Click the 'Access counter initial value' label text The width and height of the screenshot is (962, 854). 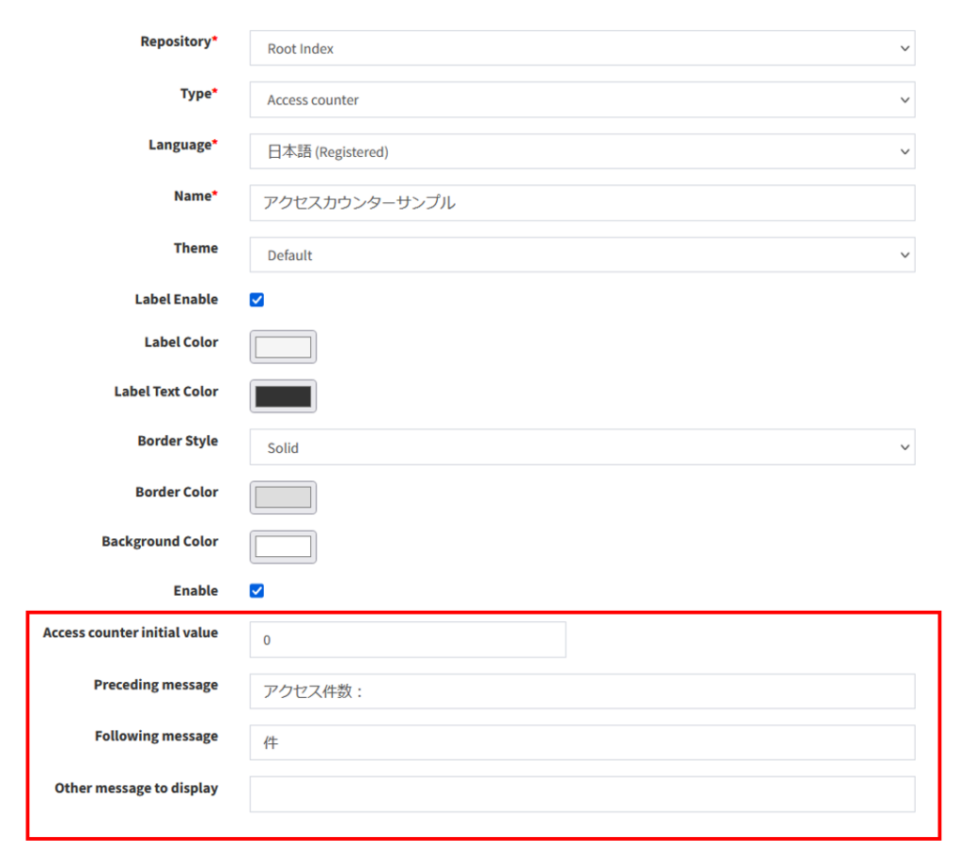tap(131, 633)
